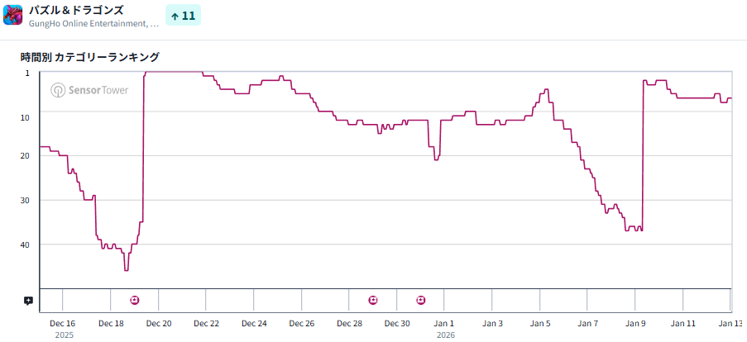Click the 2026 year label under Jan 1
The image size is (747, 342).
pos(445,335)
